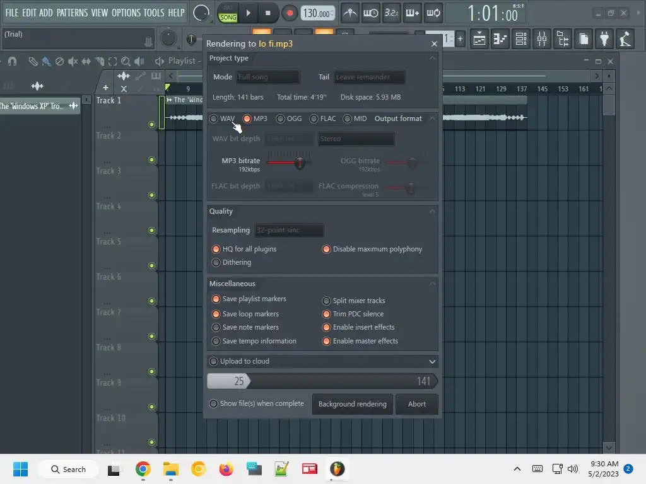The image size is (646, 484).
Task: Collapse the Project type section
Action: point(432,58)
